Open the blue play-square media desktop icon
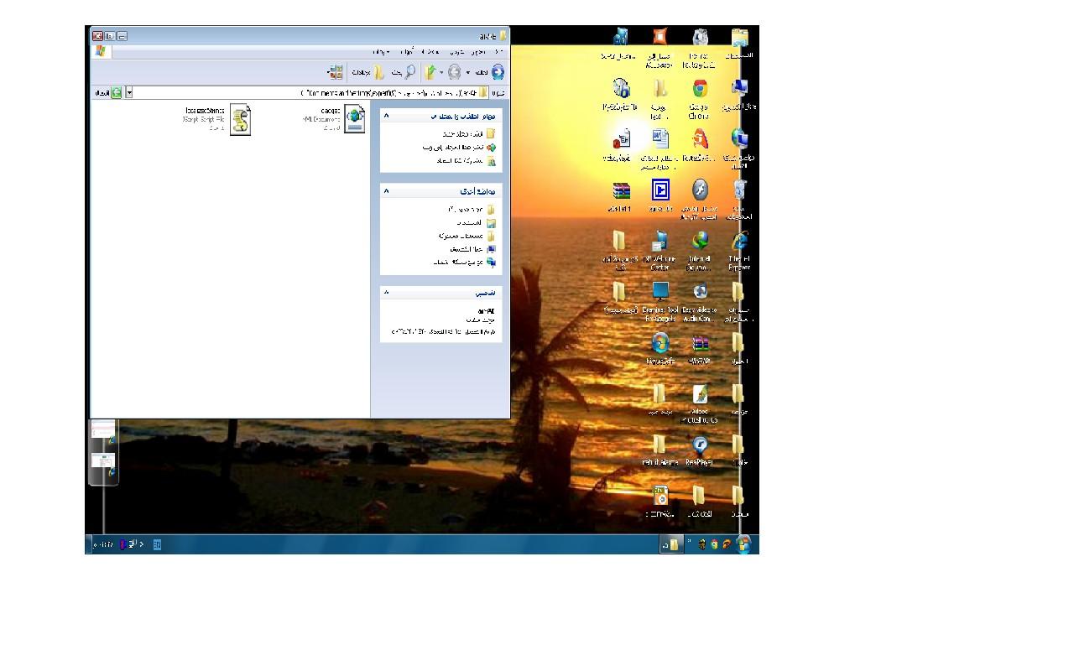Viewport: 1074px width, 671px height. click(660, 190)
